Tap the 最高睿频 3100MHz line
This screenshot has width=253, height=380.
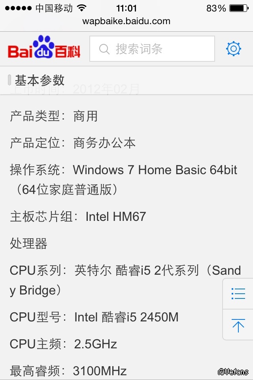68,371
